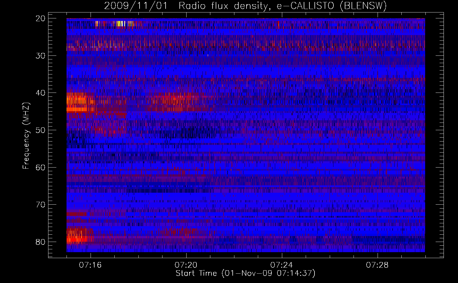This screenshot has height=283, width=458.
Task: Click the 50 frequency tick label
Action: click(x=41, y=130)
